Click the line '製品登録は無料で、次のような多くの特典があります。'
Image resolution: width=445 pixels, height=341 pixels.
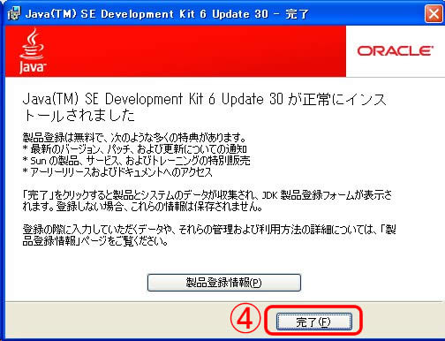click(134, 138)
